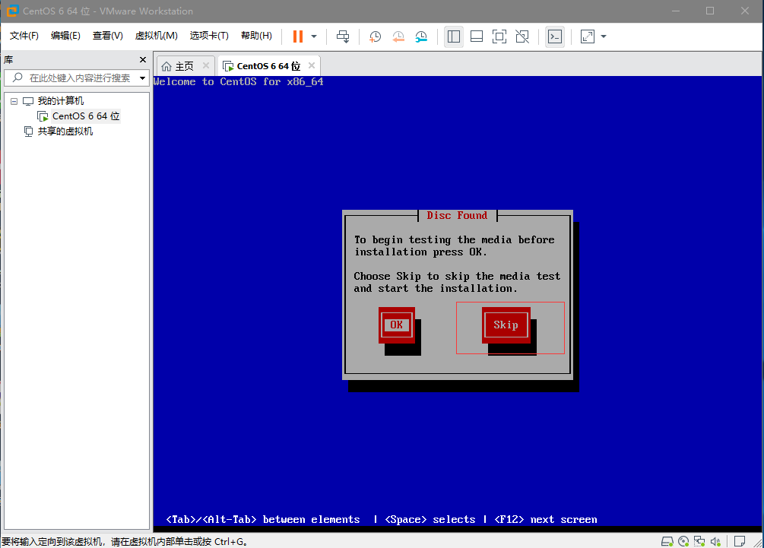The height and width of the screenshot is (548, 764).
Task: Open the CD/DVD device status icon
Action: point(683,541)
